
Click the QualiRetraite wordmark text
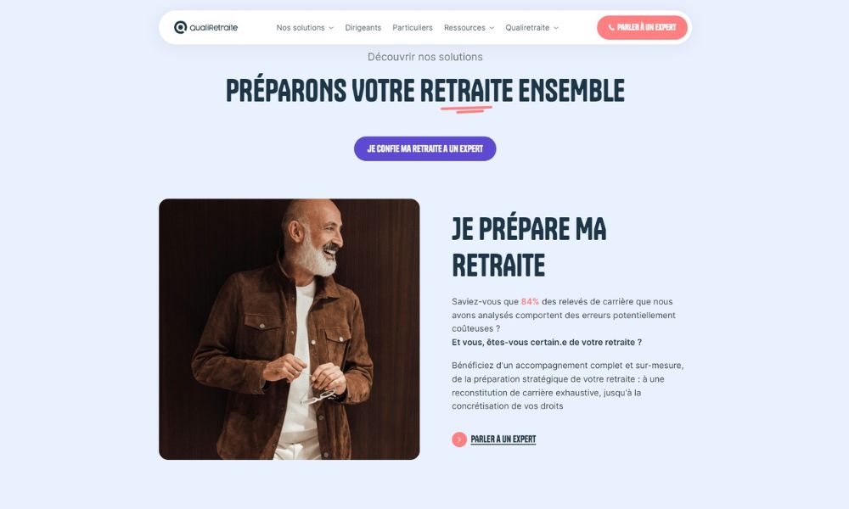tap(213, 28)
